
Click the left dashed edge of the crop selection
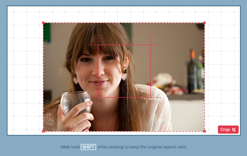(x=43, y=77)
